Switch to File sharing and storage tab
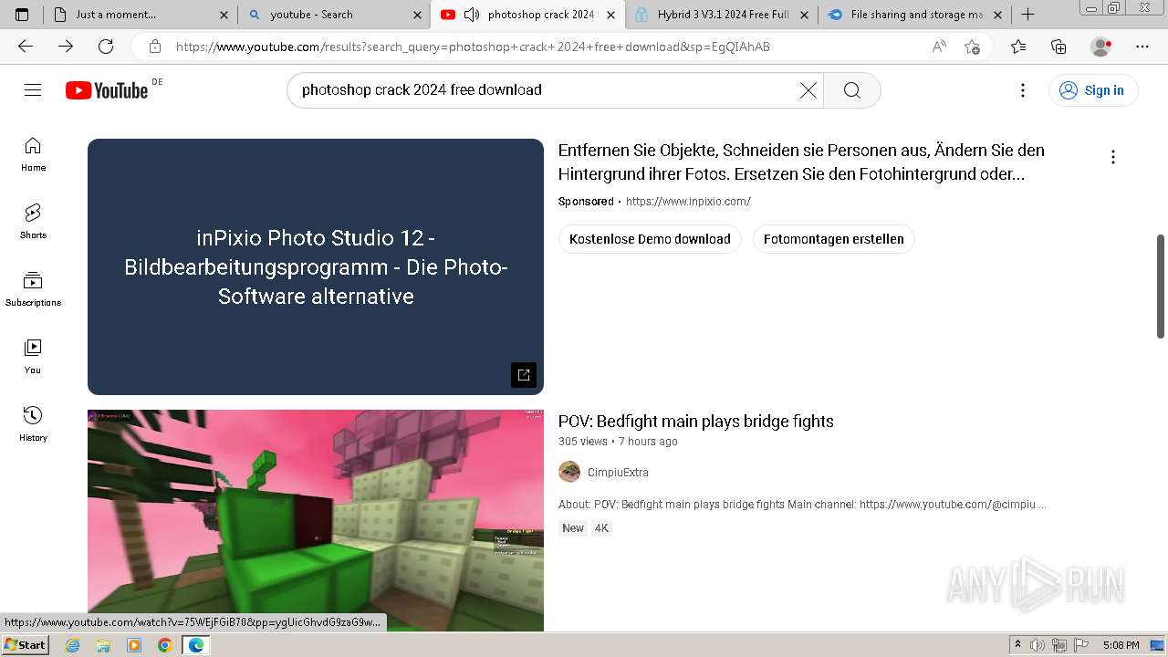The image size is (1168, 657). click(x=914, y=15)
